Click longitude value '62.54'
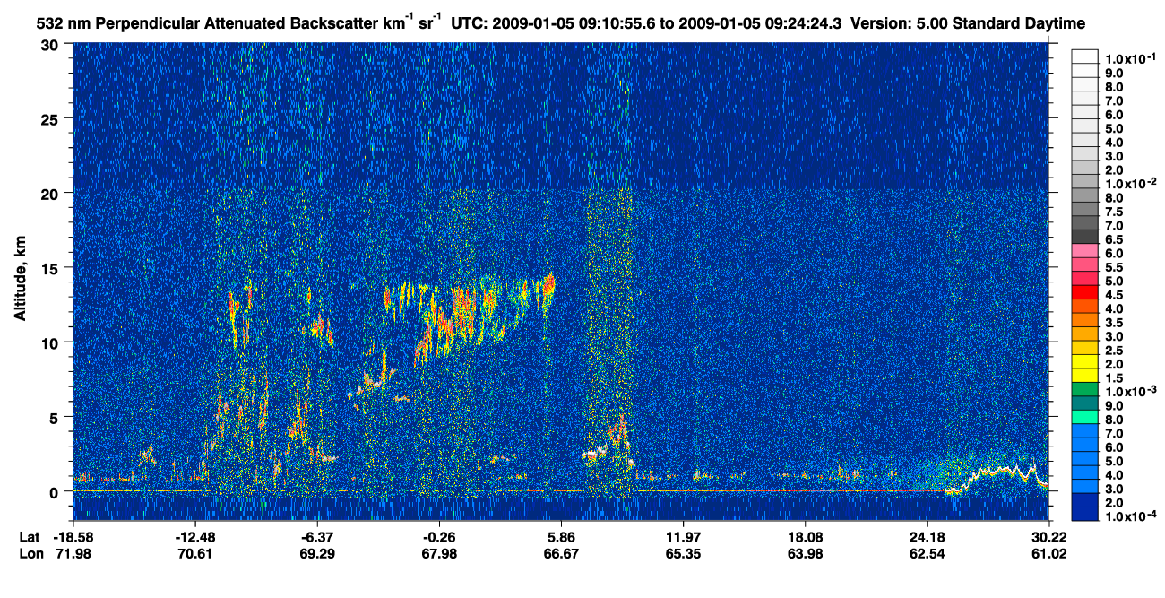The image size is (1165, 598). click(x=927, y=554)
